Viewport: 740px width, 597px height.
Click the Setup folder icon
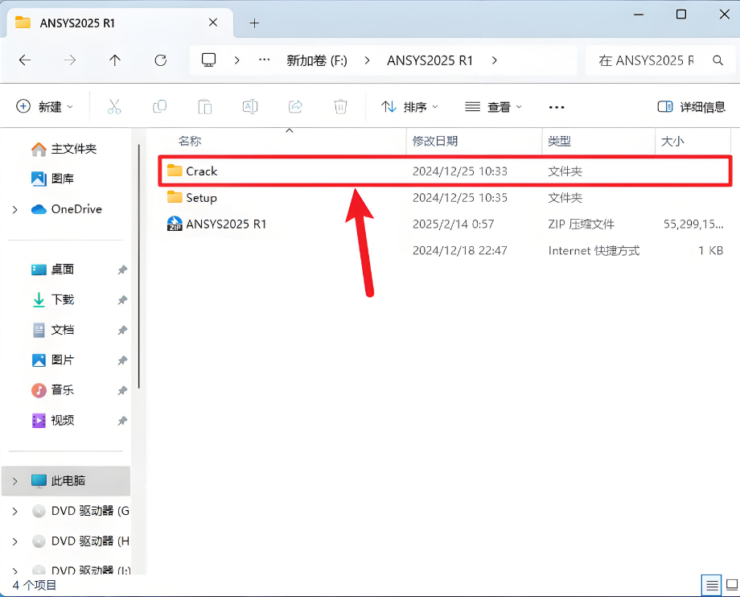[x=175, y=197]
